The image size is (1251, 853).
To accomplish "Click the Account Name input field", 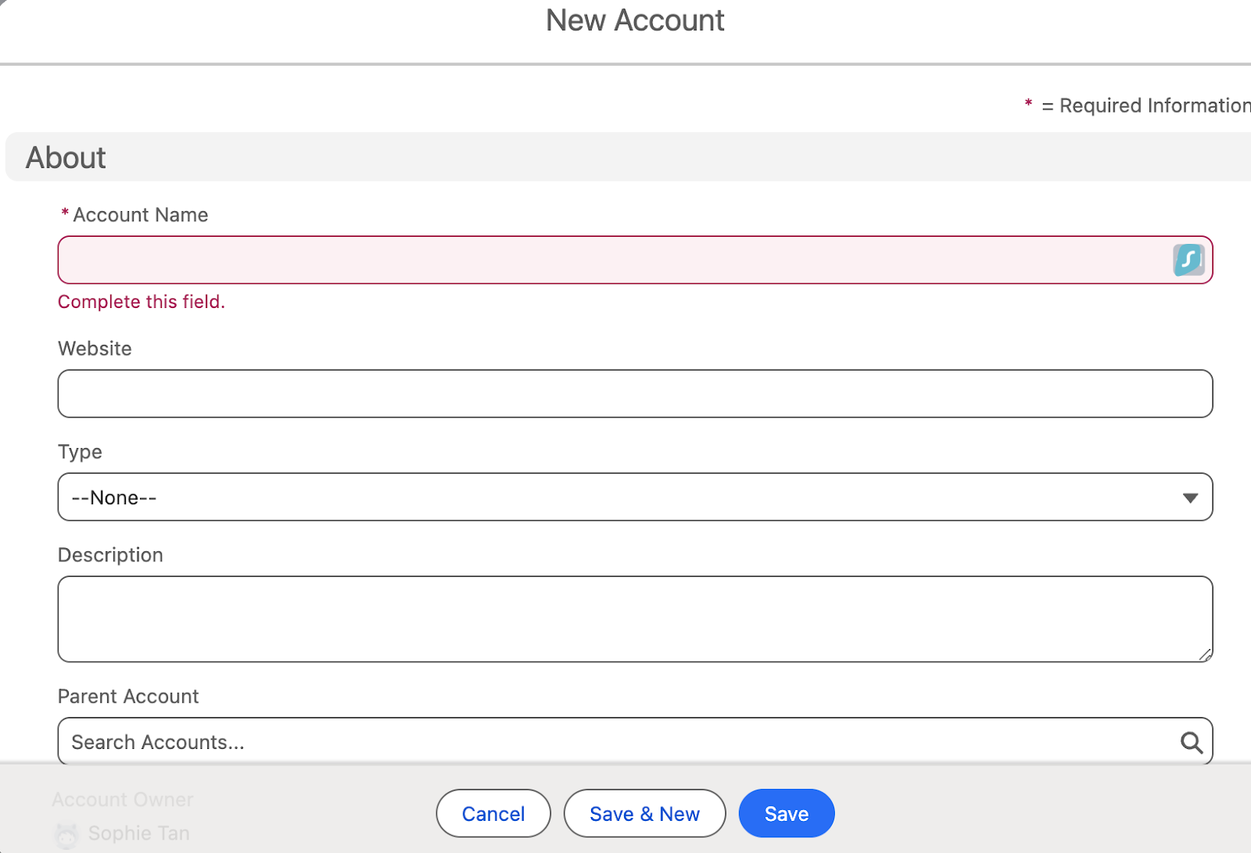I will tap(547, 259).
